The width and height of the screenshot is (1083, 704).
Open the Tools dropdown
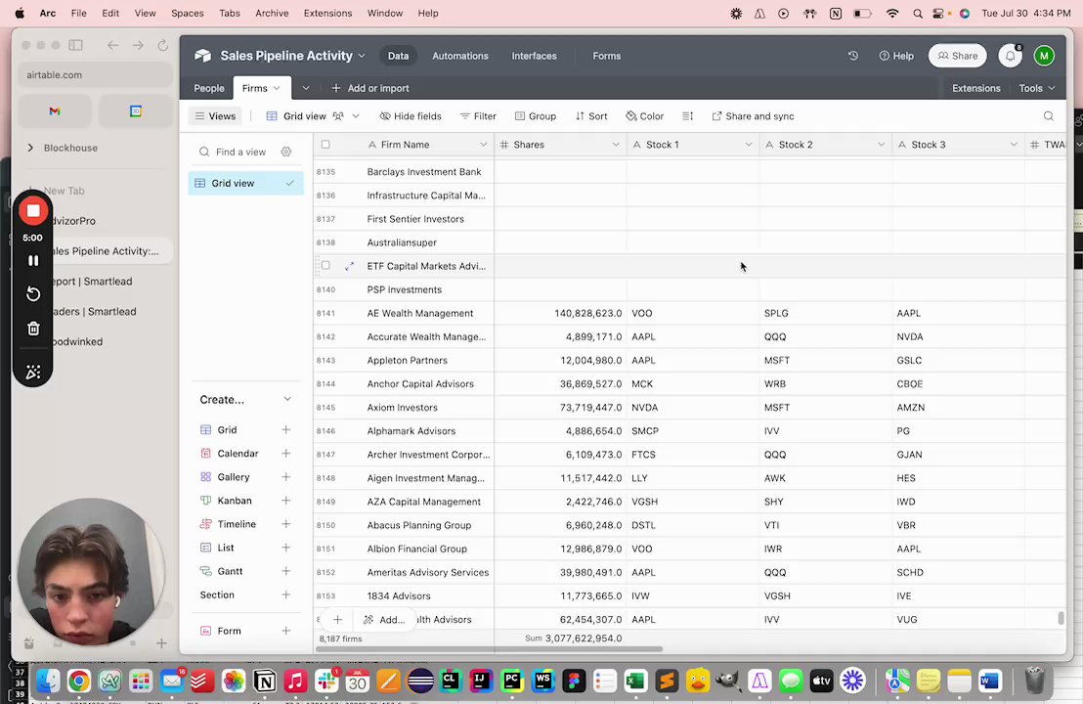pos(1037,88)
